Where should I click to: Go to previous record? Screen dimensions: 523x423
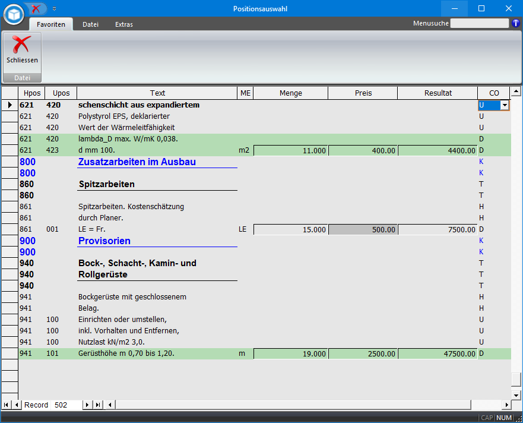coord(17,405)
